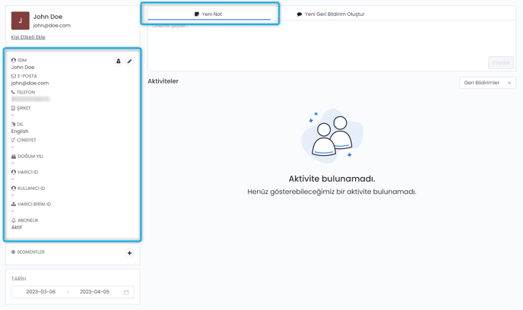523x310 pixels.
Task: Click the bell icon next to Abonelik
Action: pos(14,220)
